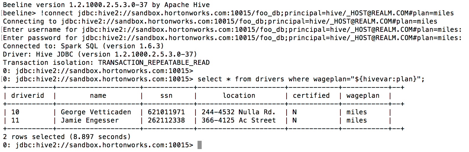Click the "2 rows selected" result line
The width and height of the screenshot is (469, 152).
pos(67,137)
